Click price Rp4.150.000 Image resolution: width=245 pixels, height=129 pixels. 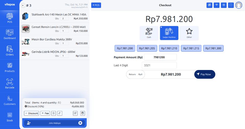[81, 31]
